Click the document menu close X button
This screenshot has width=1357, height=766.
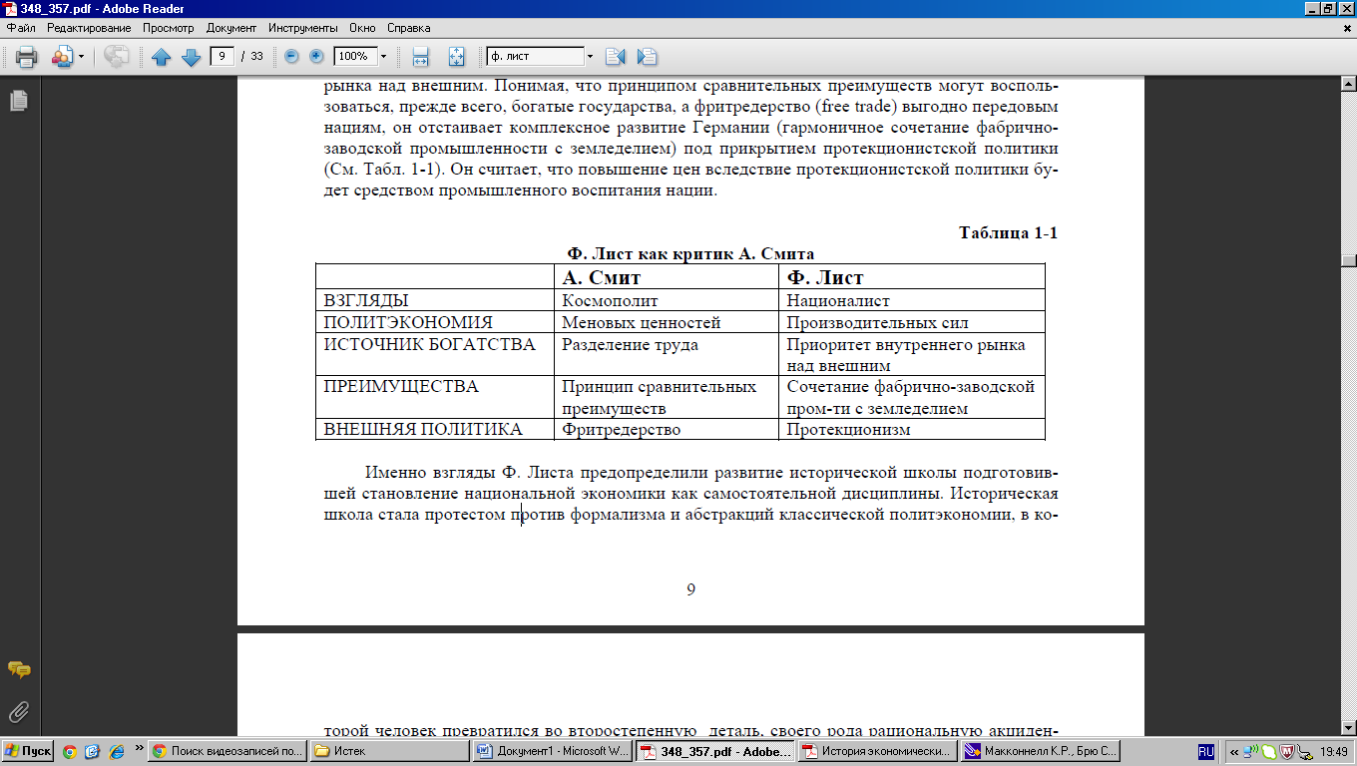1348,28
